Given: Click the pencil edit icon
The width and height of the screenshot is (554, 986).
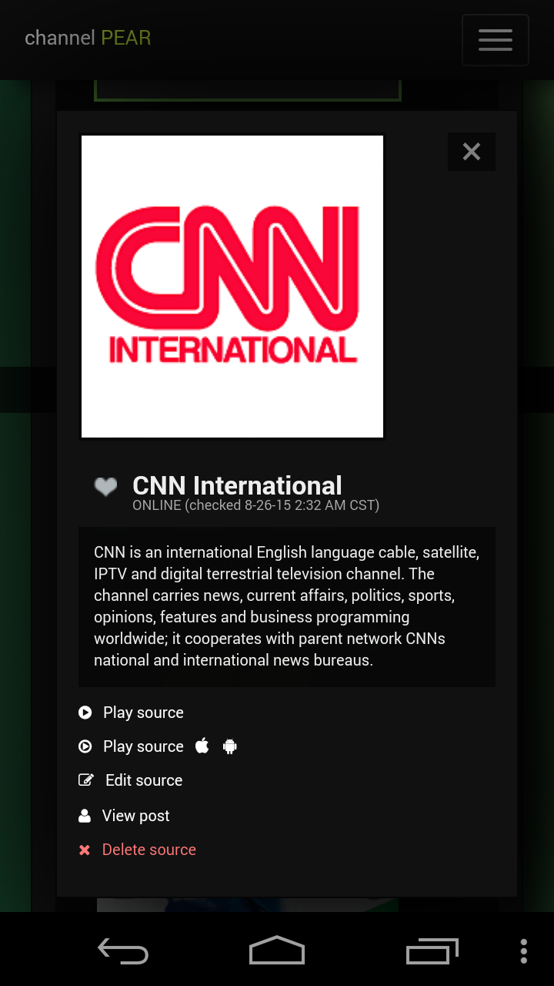Looking at the screenshot, I should click(86, 780).
